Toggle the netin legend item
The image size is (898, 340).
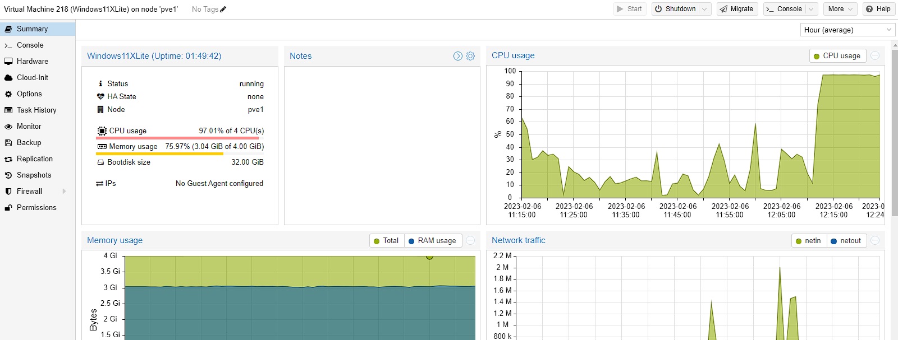tap(809, 241)
